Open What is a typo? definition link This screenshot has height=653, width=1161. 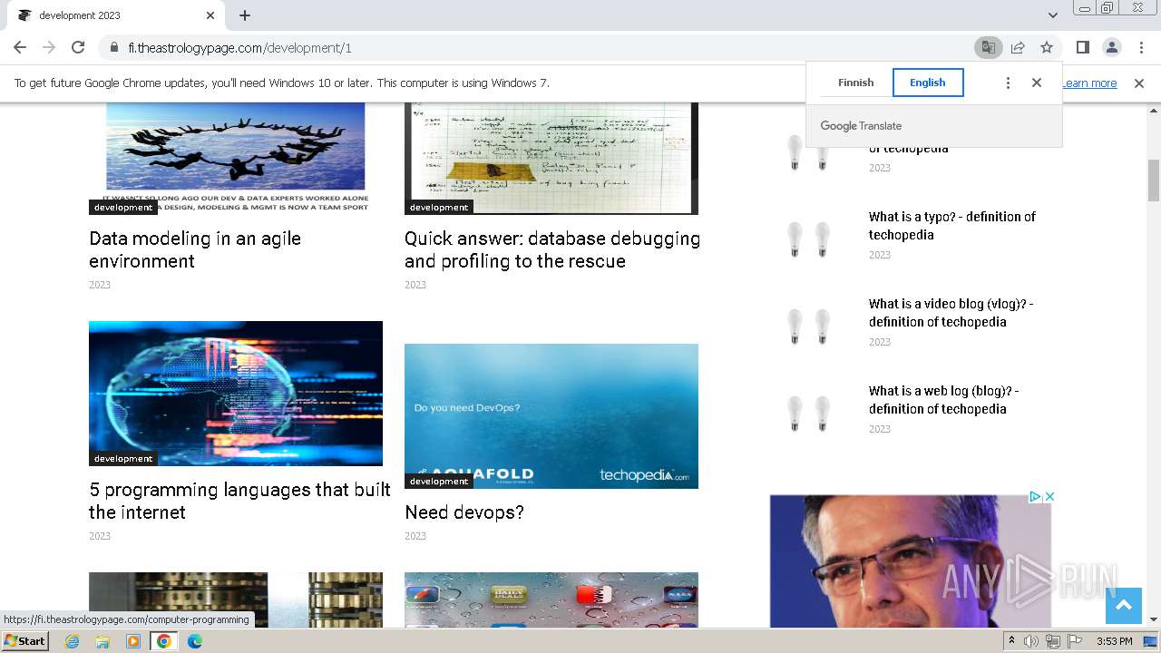[952, 226]
